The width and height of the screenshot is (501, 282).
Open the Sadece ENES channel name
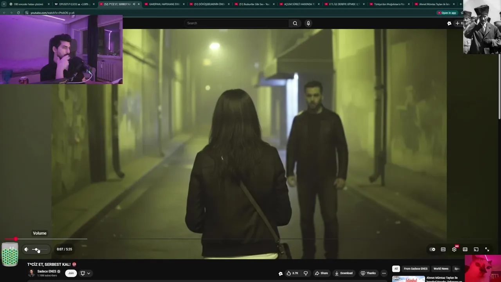coord(47,271)
